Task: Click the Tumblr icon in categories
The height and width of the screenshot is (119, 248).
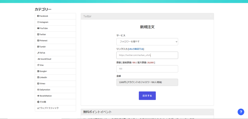Action: point(38,47)
